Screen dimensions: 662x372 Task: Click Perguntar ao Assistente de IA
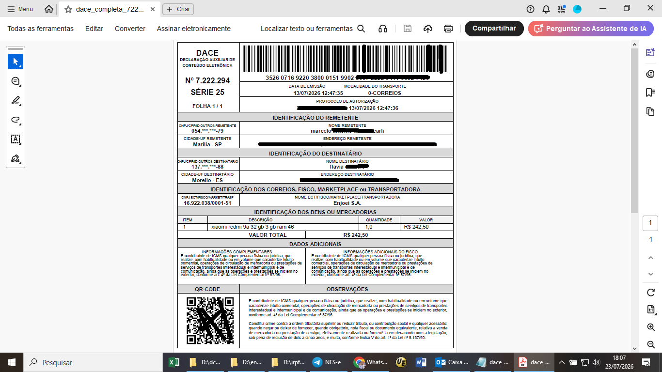(x=591, y=29)
